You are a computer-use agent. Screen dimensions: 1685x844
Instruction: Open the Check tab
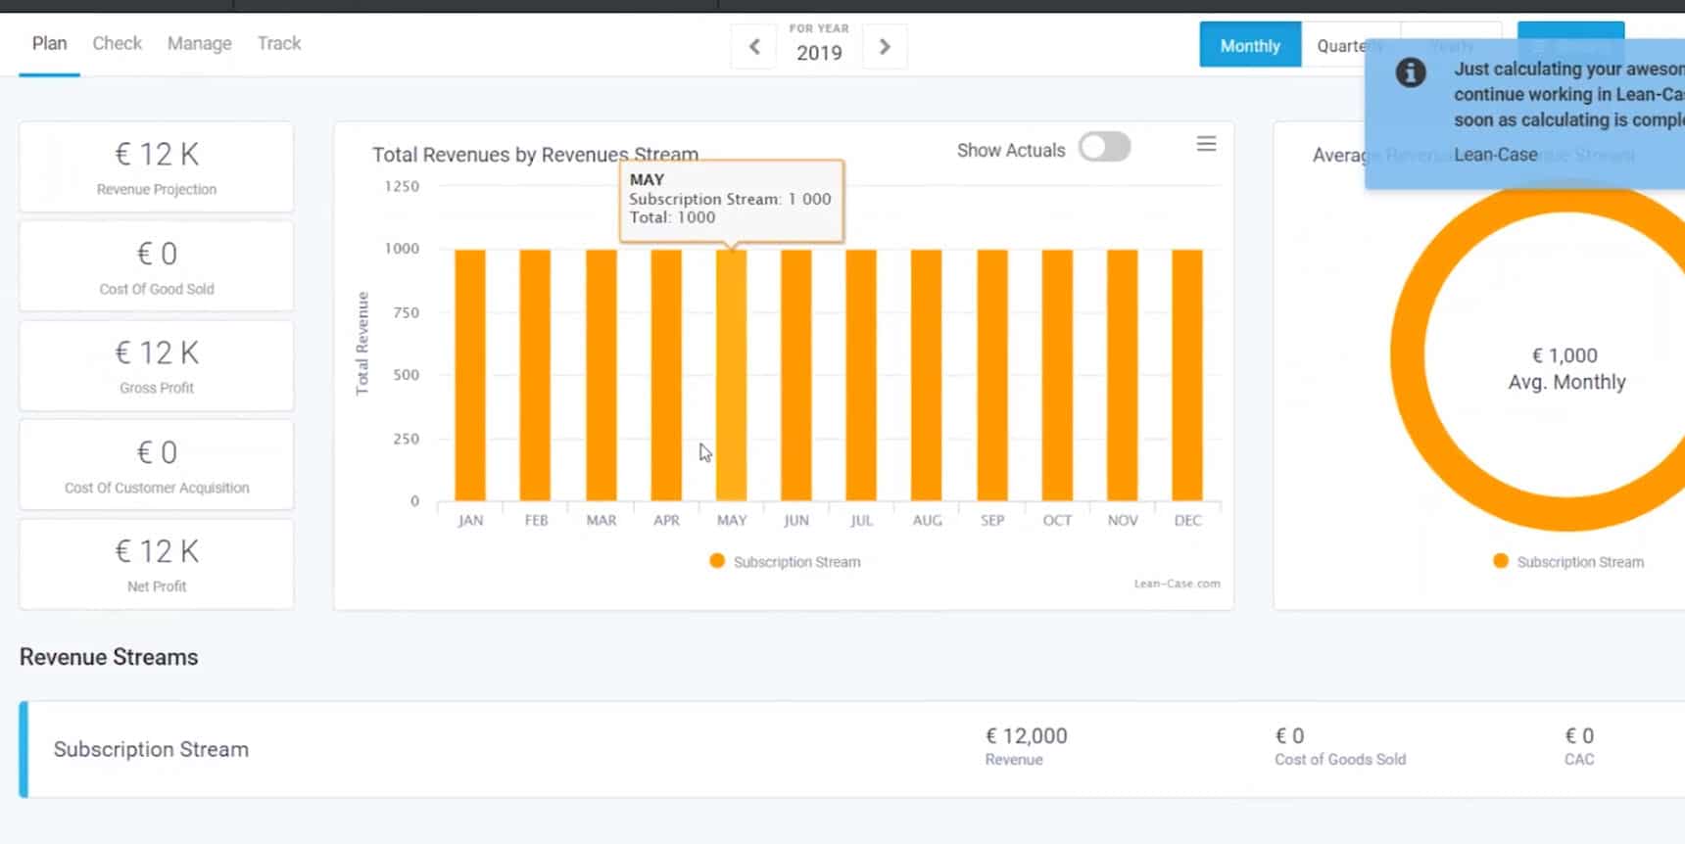[117, 43]
